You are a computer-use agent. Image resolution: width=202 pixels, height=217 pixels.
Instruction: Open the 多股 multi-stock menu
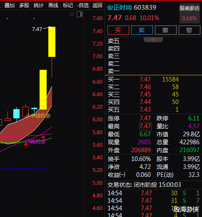click(x=24, y=5)
